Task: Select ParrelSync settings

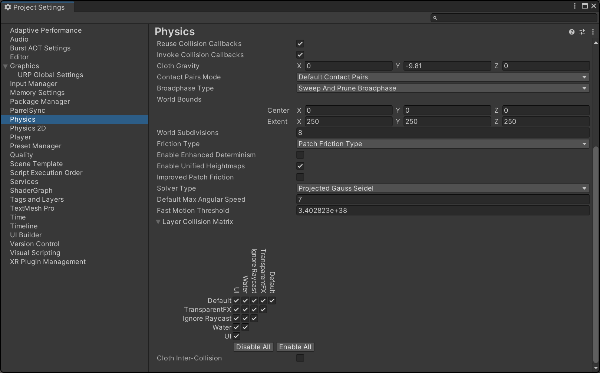Action: click(x=27, y=110)
